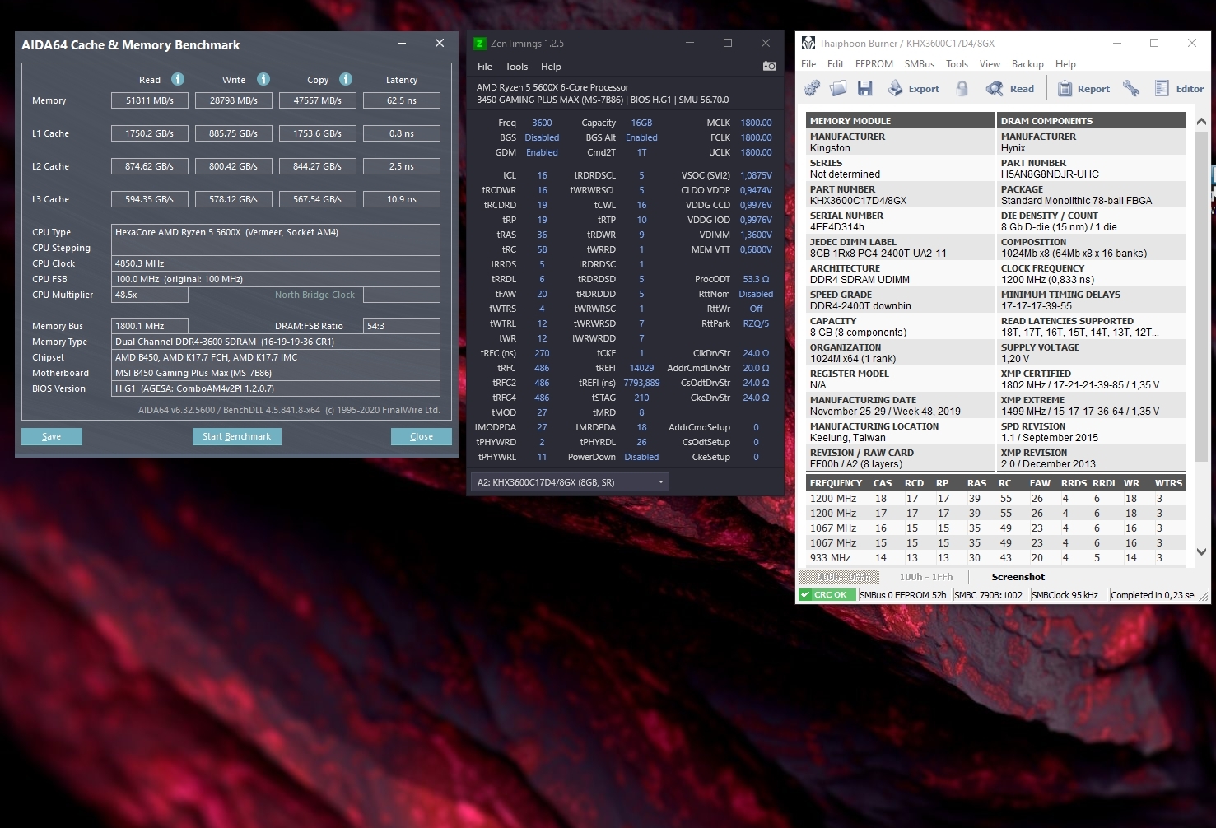Image resolution: width=1216 pixels, height=828 pixels.
Task: Click the Memory Latency value 62.5 ns
Action: (402, 100)
